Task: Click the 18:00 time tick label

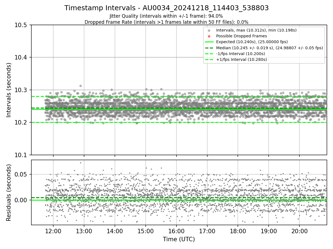Action: (238, 231)
